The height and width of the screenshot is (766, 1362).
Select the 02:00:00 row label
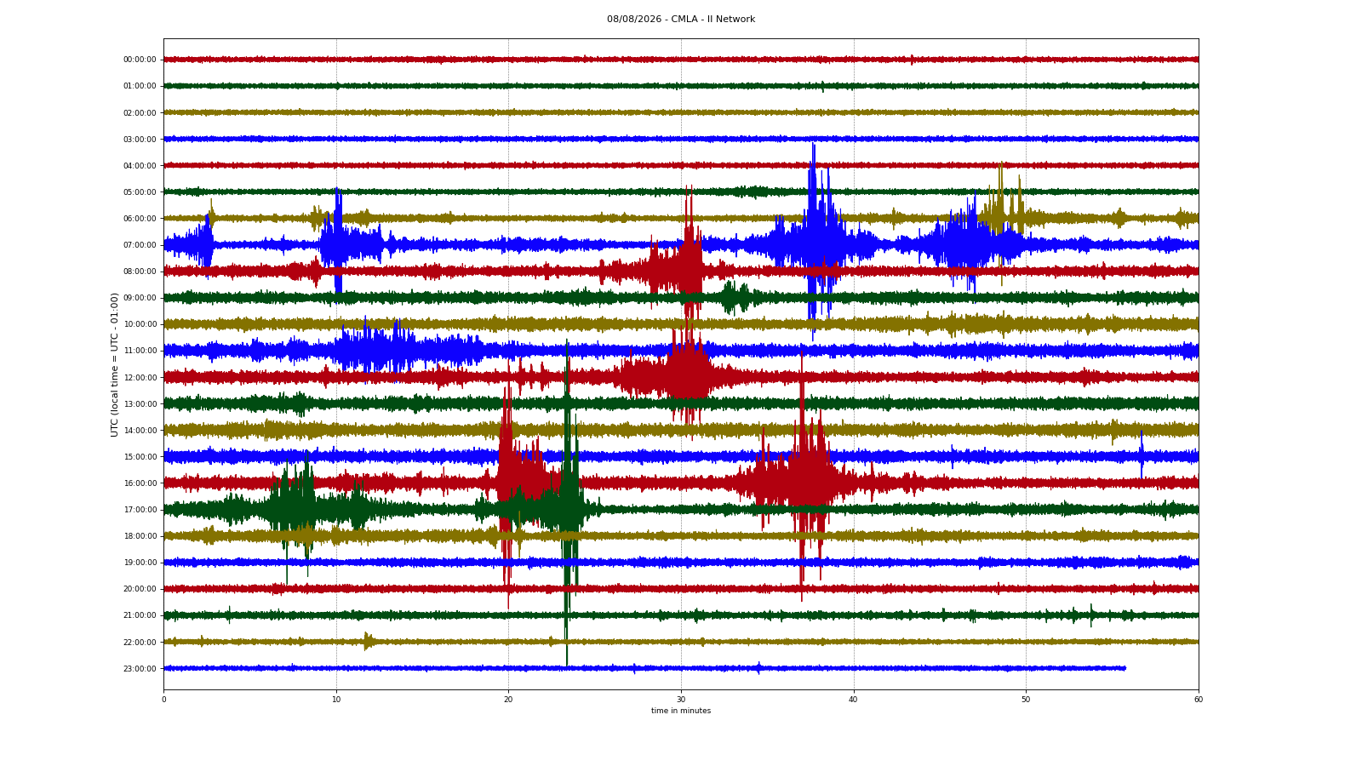(x=140, y=112)
